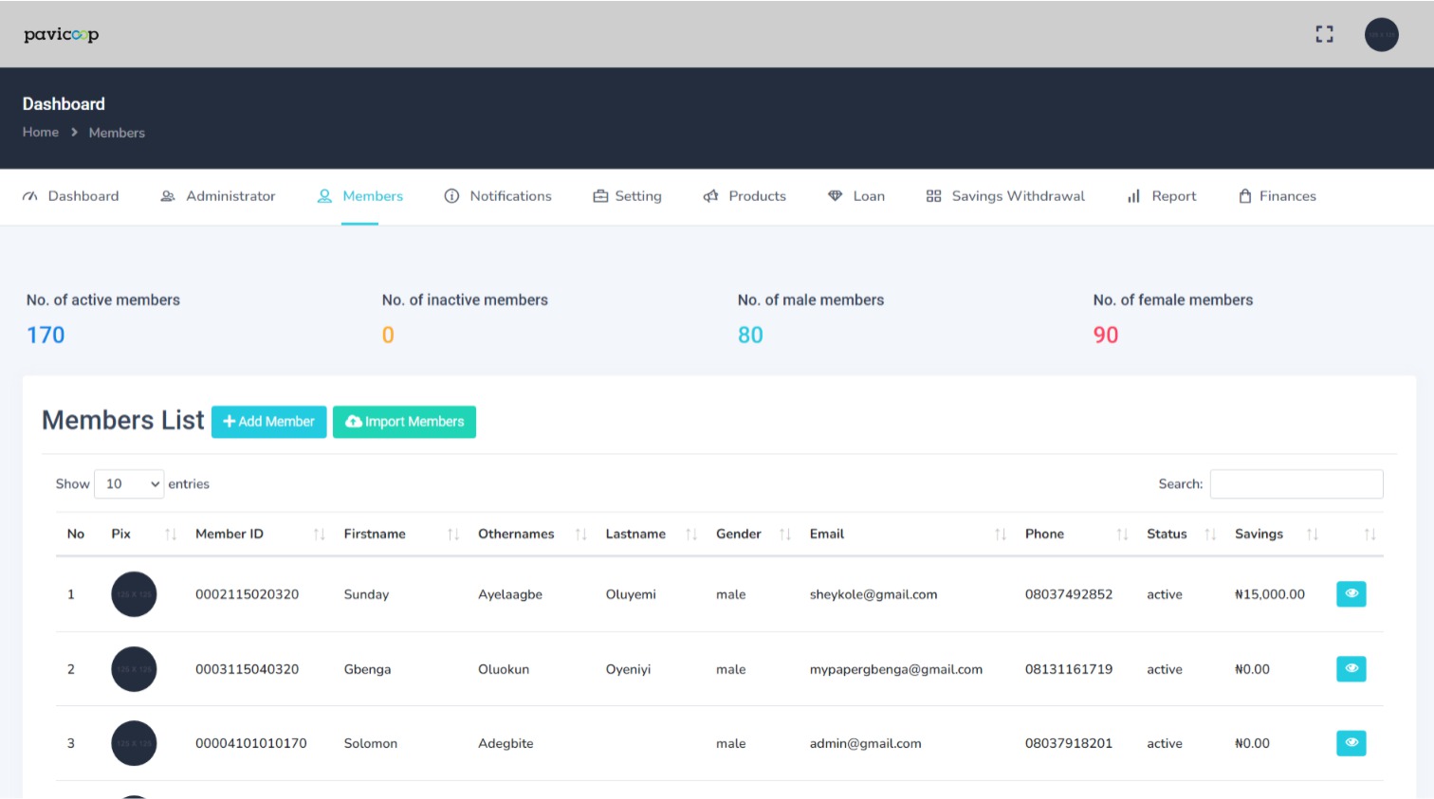1434x799 pixels.
Task: Toggle fullscreen mode icon
Action: click(1324, 34)
